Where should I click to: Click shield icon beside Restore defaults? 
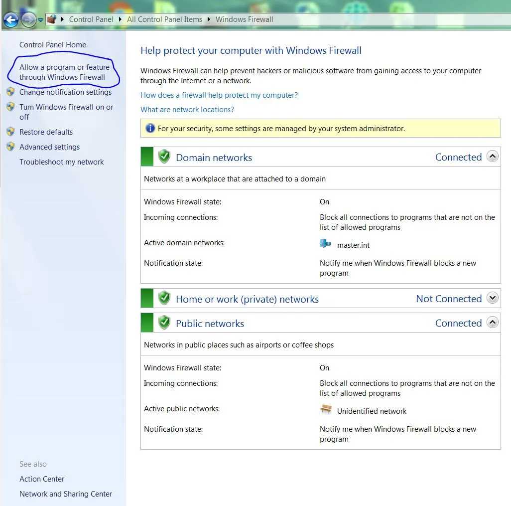point(10,132)
